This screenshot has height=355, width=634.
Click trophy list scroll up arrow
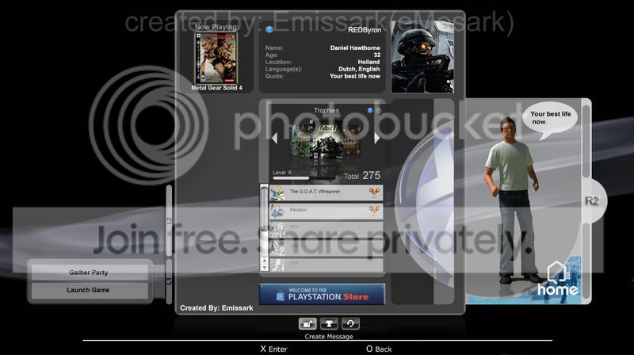click(264, 261)
